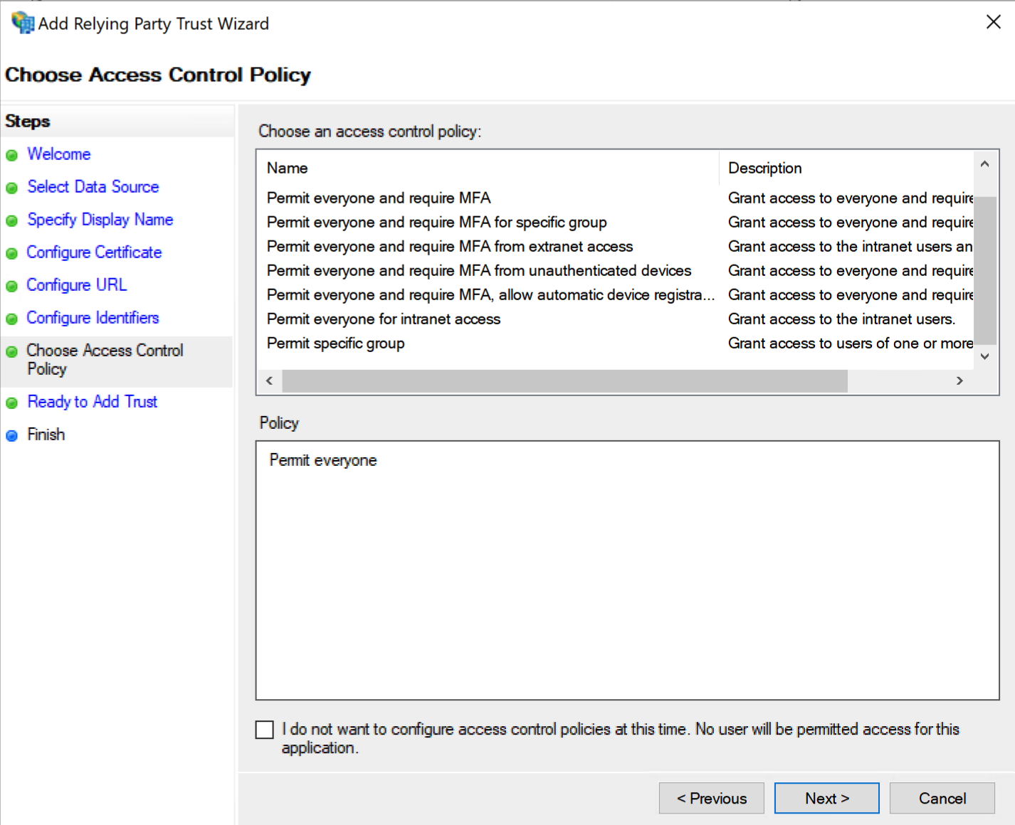Go back with the Previous button

711,798
